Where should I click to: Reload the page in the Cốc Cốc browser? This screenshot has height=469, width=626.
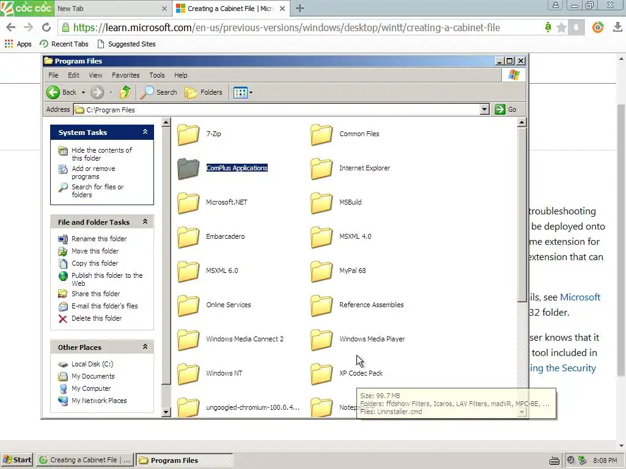coord(46,27)
